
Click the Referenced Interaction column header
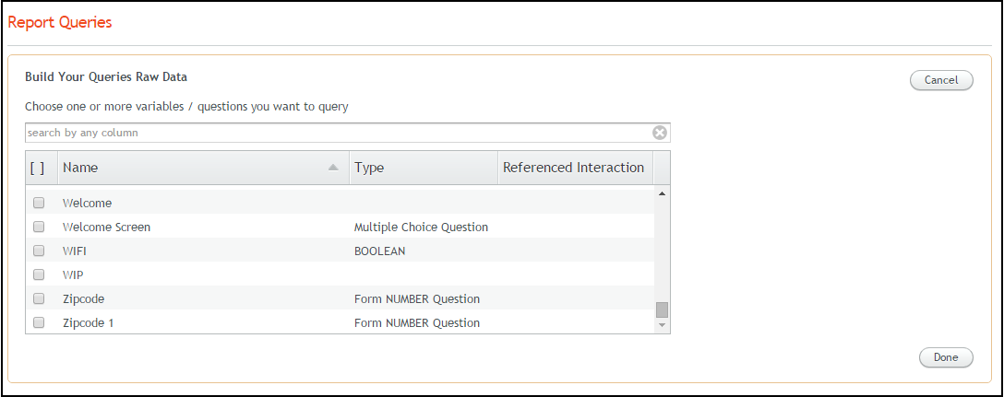pyautogui.click(x=576, y=169)
